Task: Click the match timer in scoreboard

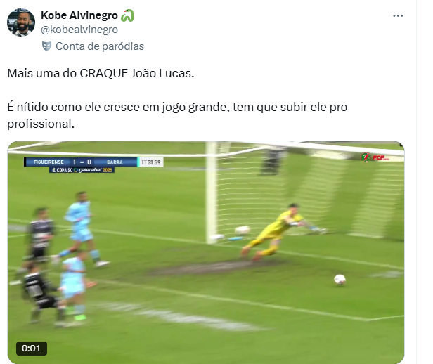Action: click(x=150, y=162)
